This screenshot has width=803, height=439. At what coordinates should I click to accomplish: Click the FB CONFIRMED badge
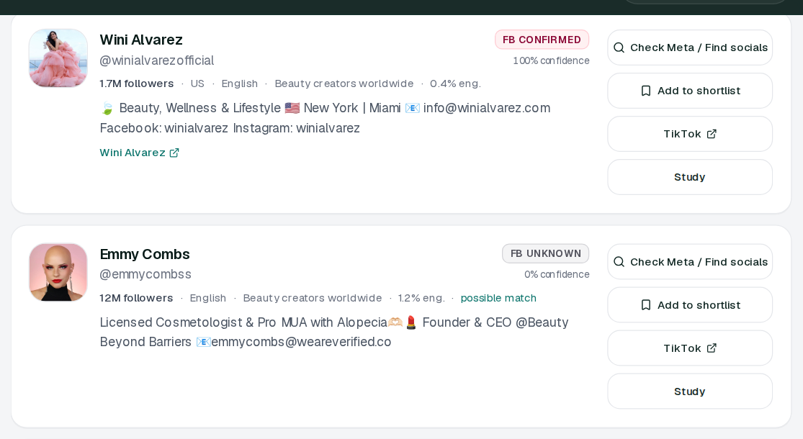(x=542, y=40)
